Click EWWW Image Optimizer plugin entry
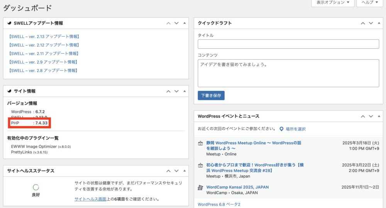 [41, 147]
